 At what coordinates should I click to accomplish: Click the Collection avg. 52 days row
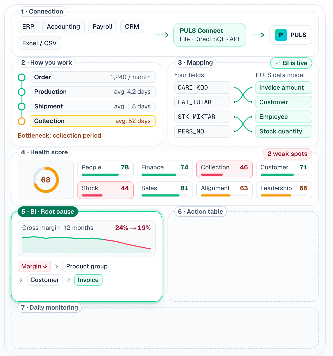(93, 121)
